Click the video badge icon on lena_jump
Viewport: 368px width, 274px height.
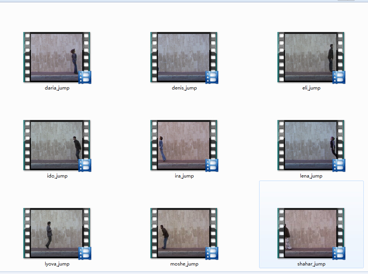(x=339, y=165)
